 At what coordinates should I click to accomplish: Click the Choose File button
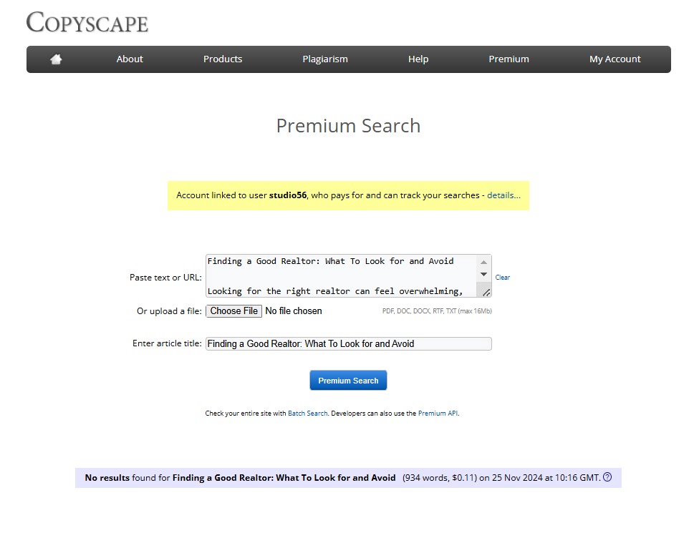(x=233, y=310)
